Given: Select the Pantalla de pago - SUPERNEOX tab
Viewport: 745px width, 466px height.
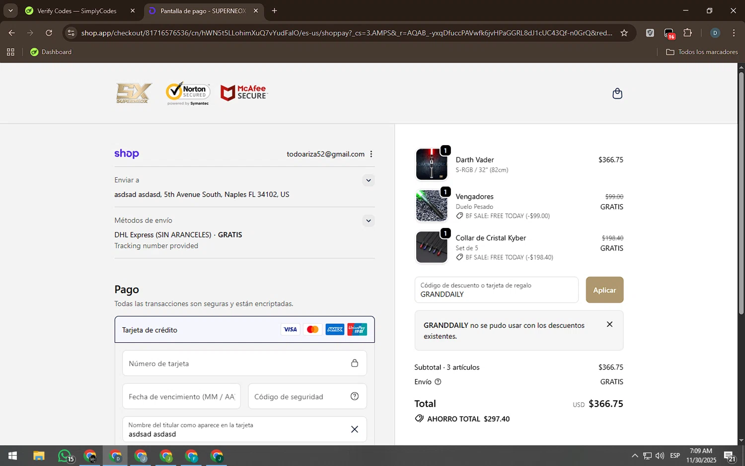Looking at the screenshot, I should pos(203,11).
